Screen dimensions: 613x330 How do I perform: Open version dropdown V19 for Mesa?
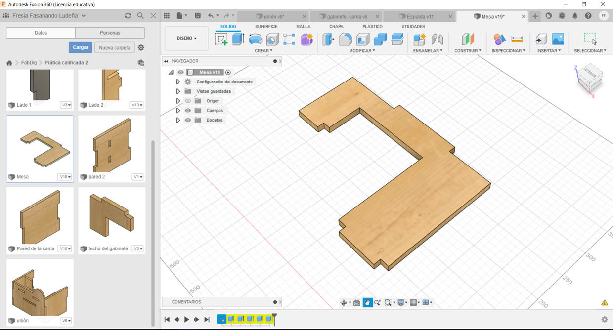(65, 177)
